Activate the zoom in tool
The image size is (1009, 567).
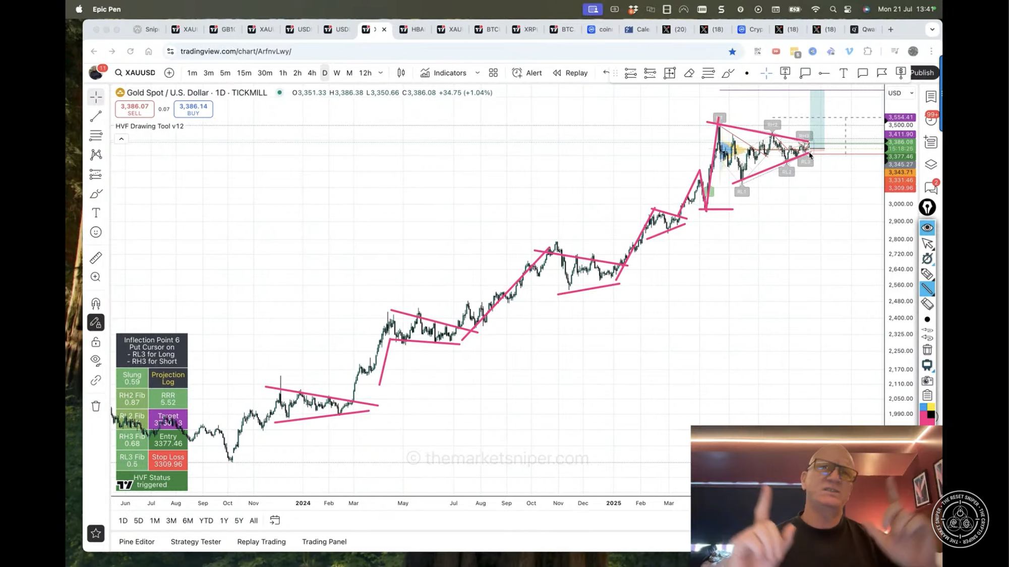point(96,277)
